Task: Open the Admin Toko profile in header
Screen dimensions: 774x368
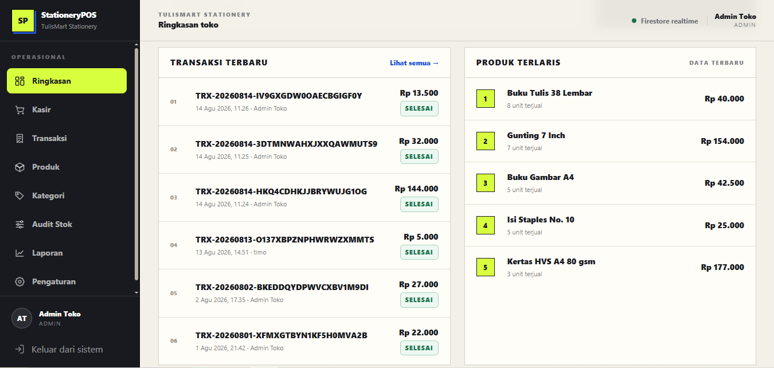Action: [735, 20]
